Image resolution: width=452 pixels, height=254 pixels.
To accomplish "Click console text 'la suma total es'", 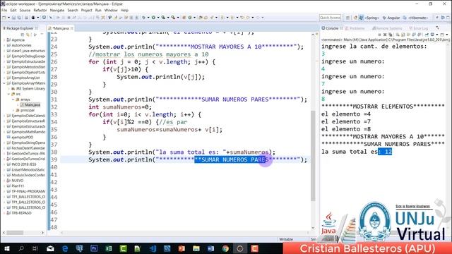I will 350,152.
